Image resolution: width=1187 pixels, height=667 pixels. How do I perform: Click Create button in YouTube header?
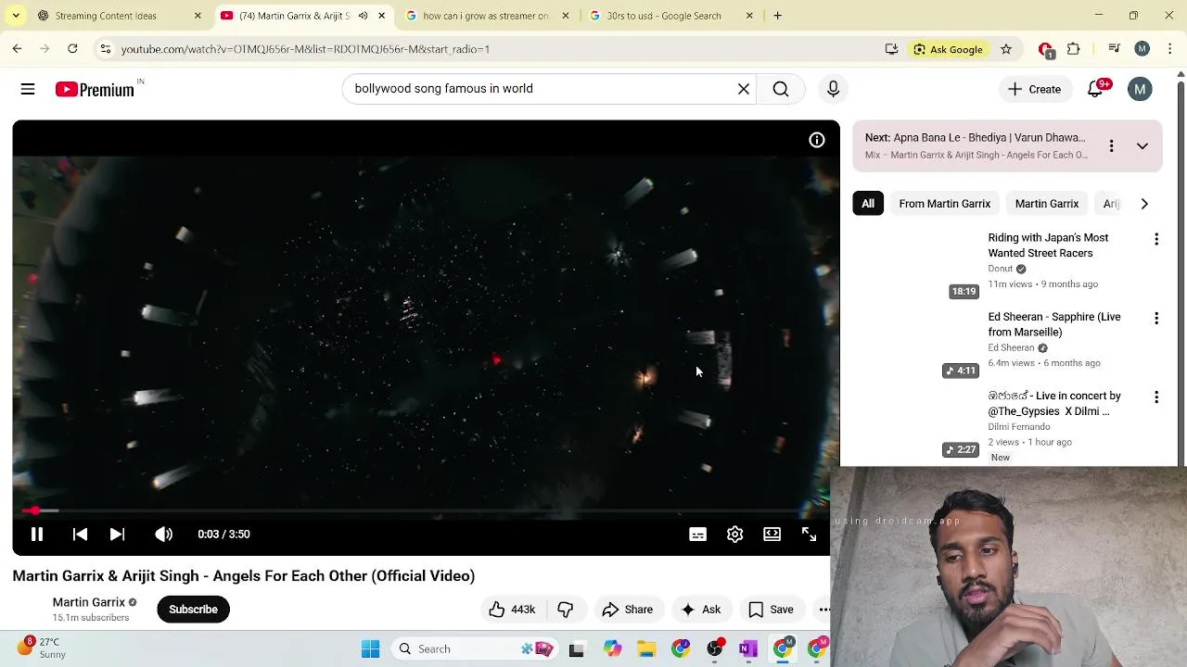coord(1034,89)
